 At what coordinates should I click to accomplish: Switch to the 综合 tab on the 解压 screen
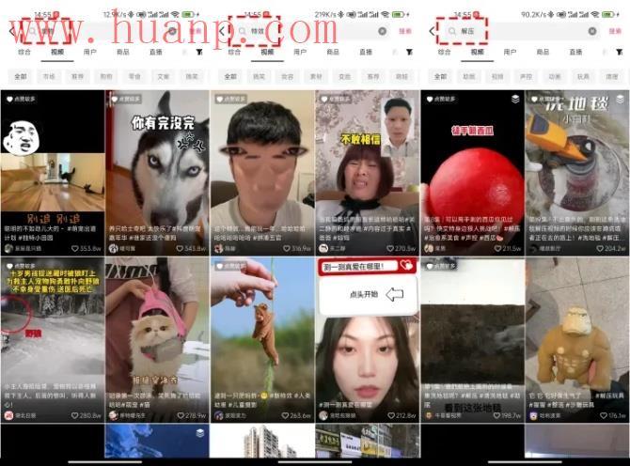pyautogui.click(x=444, y=52)
